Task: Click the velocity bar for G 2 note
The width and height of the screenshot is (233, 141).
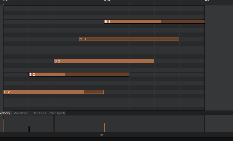Action: (x=4, y=125)
